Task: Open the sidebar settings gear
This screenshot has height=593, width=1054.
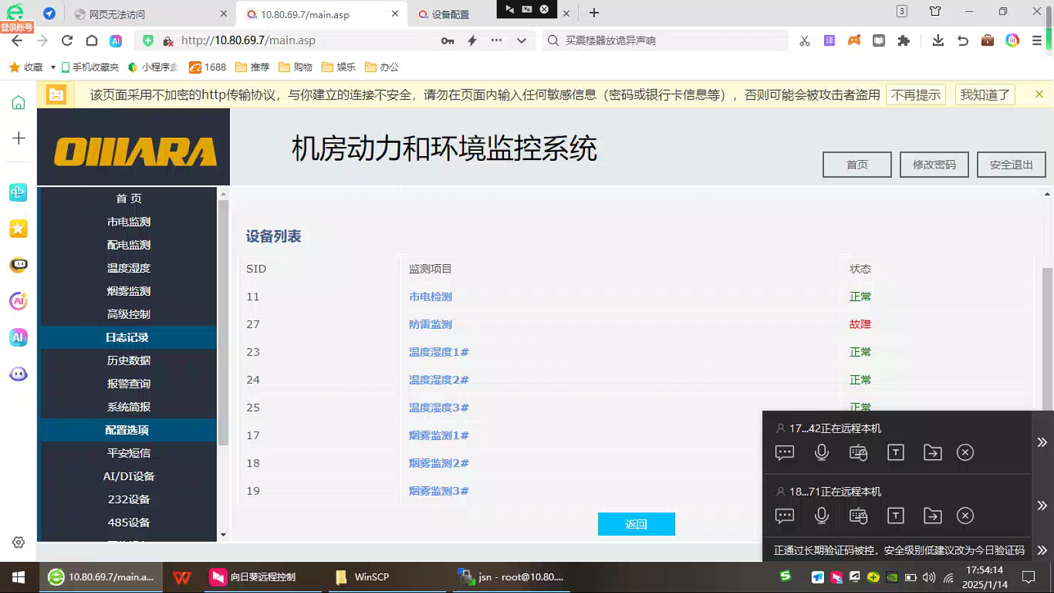Action: point(18,542)
